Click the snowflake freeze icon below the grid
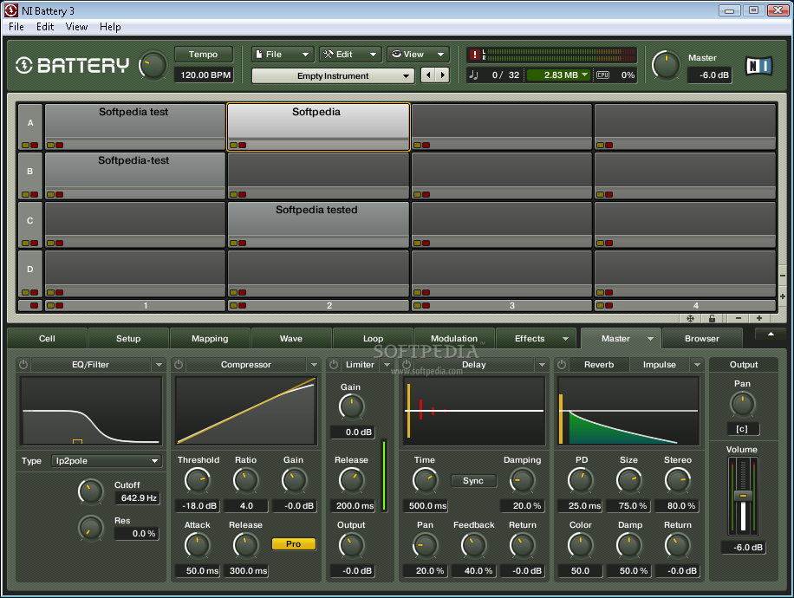The height and width of the screenshot is (598, 794). [690, 318]
